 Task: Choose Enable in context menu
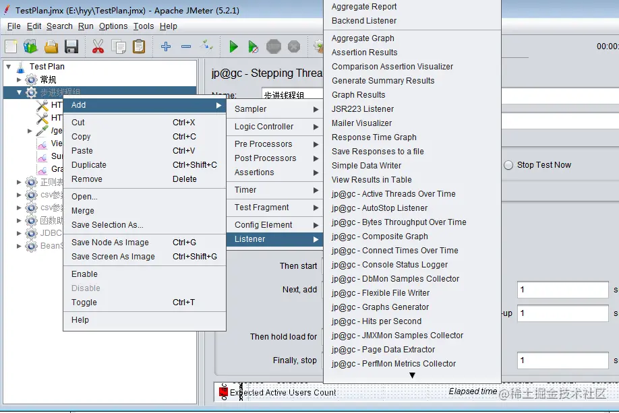coord(144,274)
